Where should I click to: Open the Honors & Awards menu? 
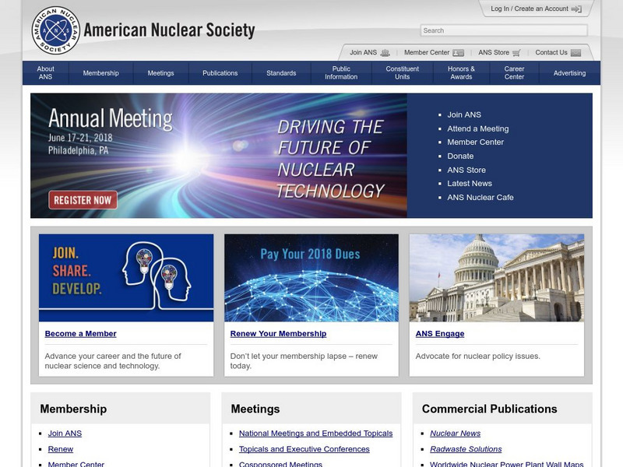pyautogui.click(x=460, y=73)
